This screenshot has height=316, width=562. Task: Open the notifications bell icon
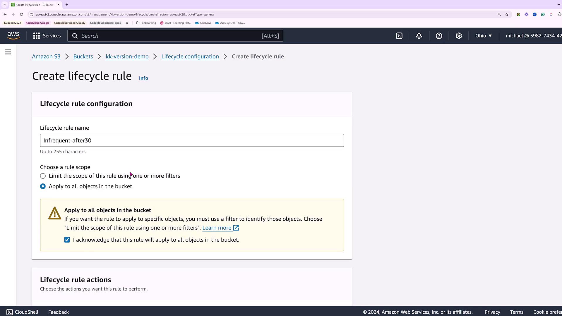(419, 36)
